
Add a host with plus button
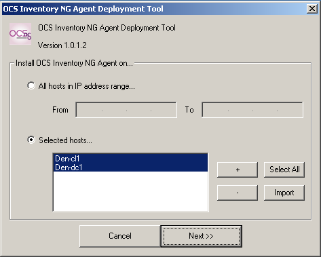(238, 170)
